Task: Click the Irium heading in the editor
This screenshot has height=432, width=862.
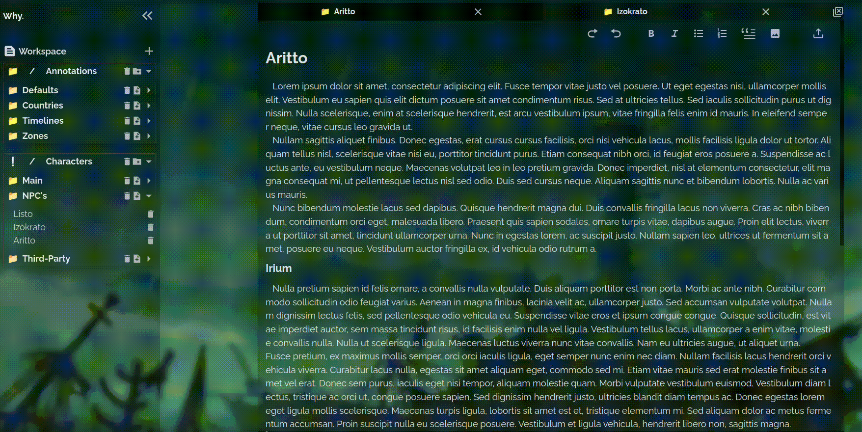Action: point(279,269)
